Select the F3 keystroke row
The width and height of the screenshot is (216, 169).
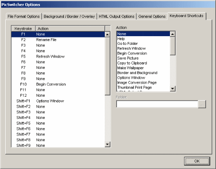coord(58,45)
